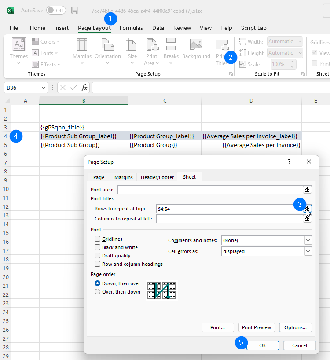The image size is (330, 360).
Task: Select Down, then over page order
Action: [97, 283]
